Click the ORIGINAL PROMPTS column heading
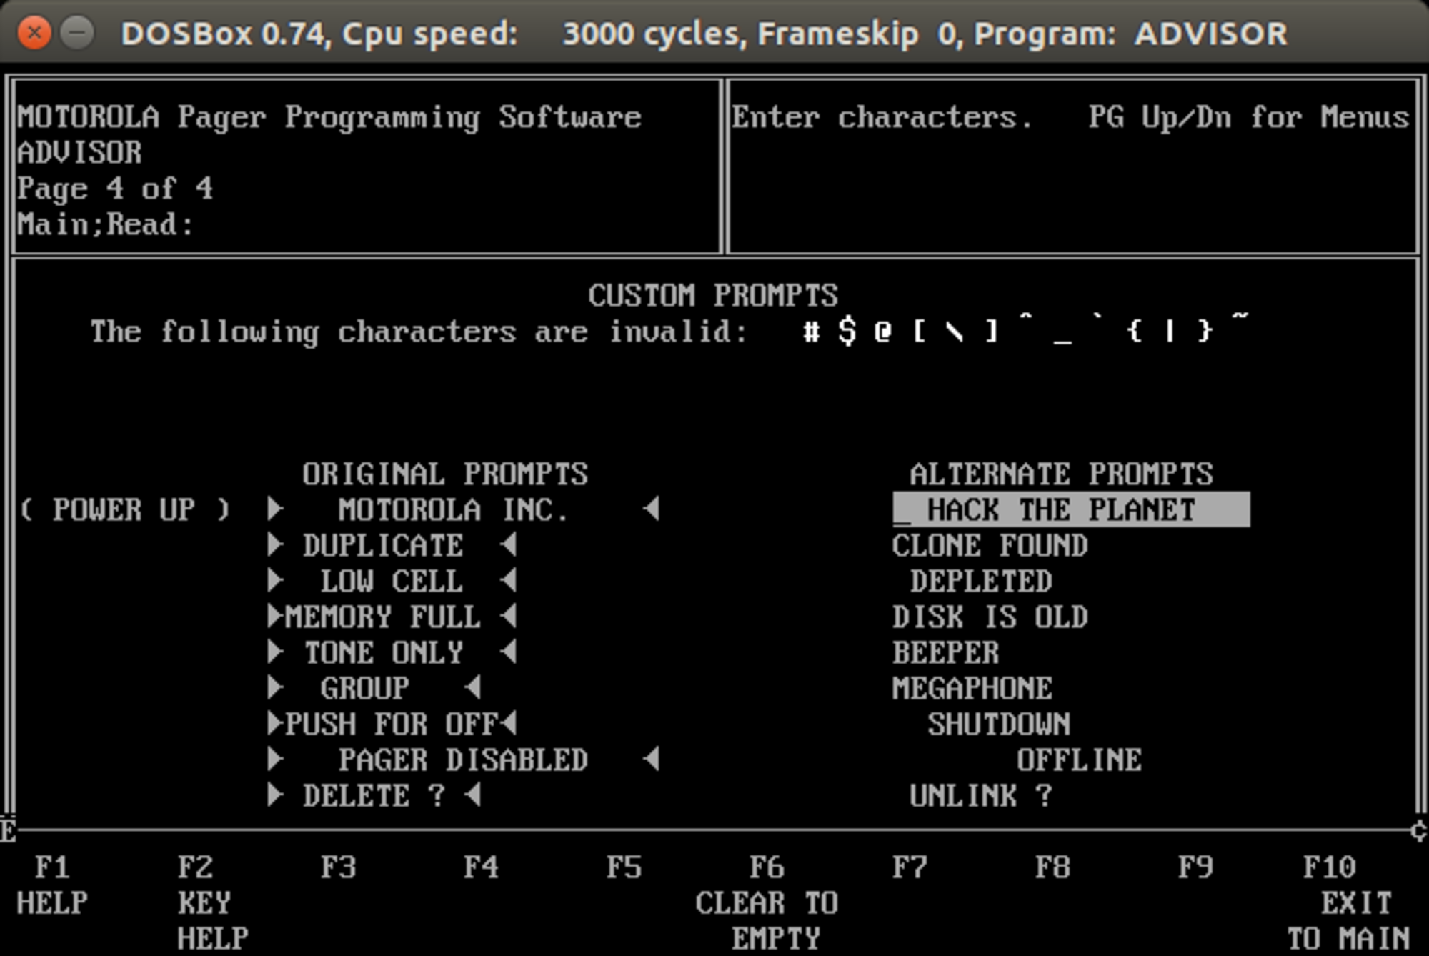Viewport: 1429px width, 956px height. pyautogui.click(x=445, y=474)
